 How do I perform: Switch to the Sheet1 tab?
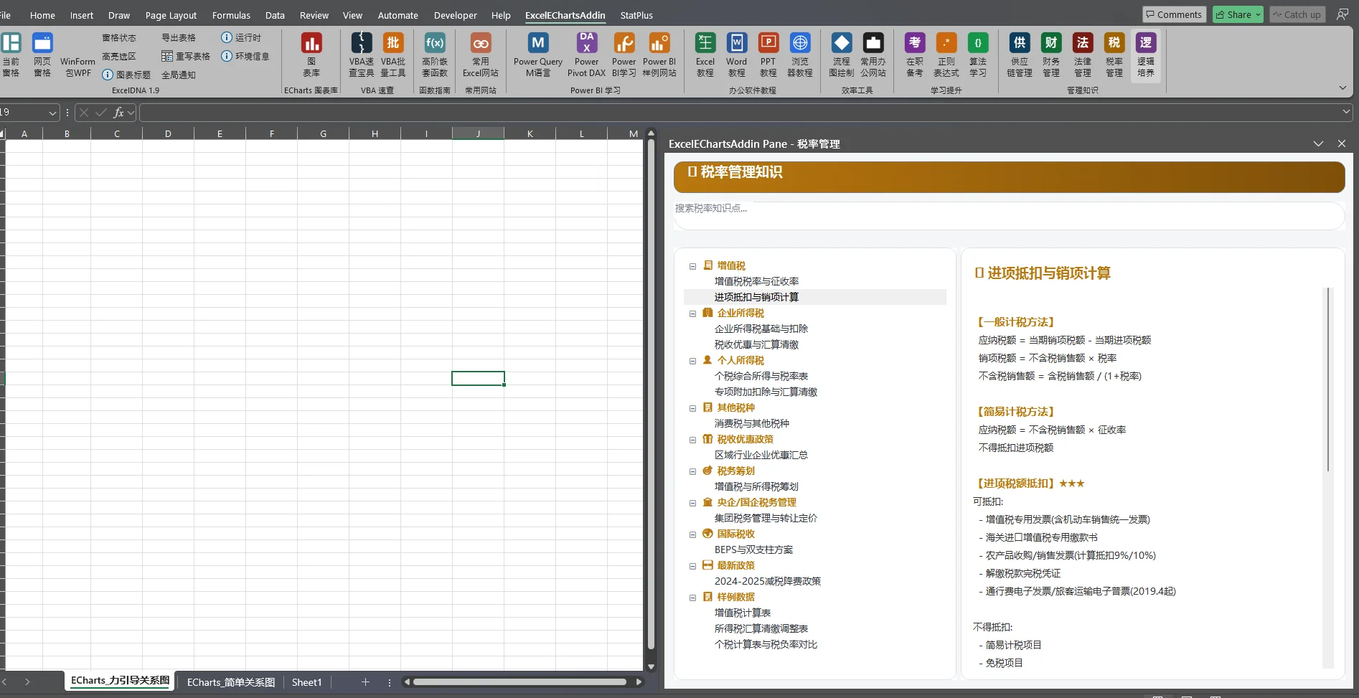[x=306, y=682]
